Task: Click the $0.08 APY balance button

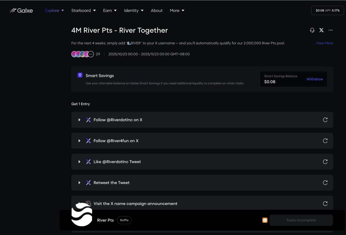Action: tap(328, 10)
